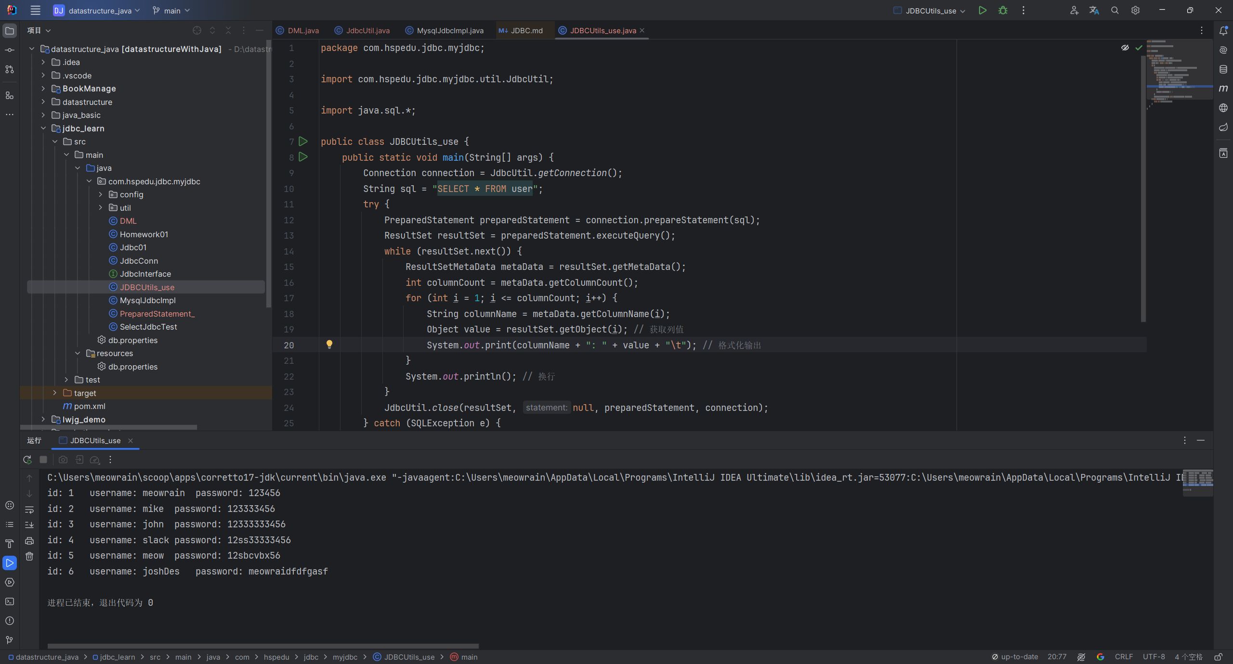Image resolution: width=1233 pixels, height=664 pixels.
Task: Click UTF-8 encoding in status bar
Action: [x=1154, y=657]
